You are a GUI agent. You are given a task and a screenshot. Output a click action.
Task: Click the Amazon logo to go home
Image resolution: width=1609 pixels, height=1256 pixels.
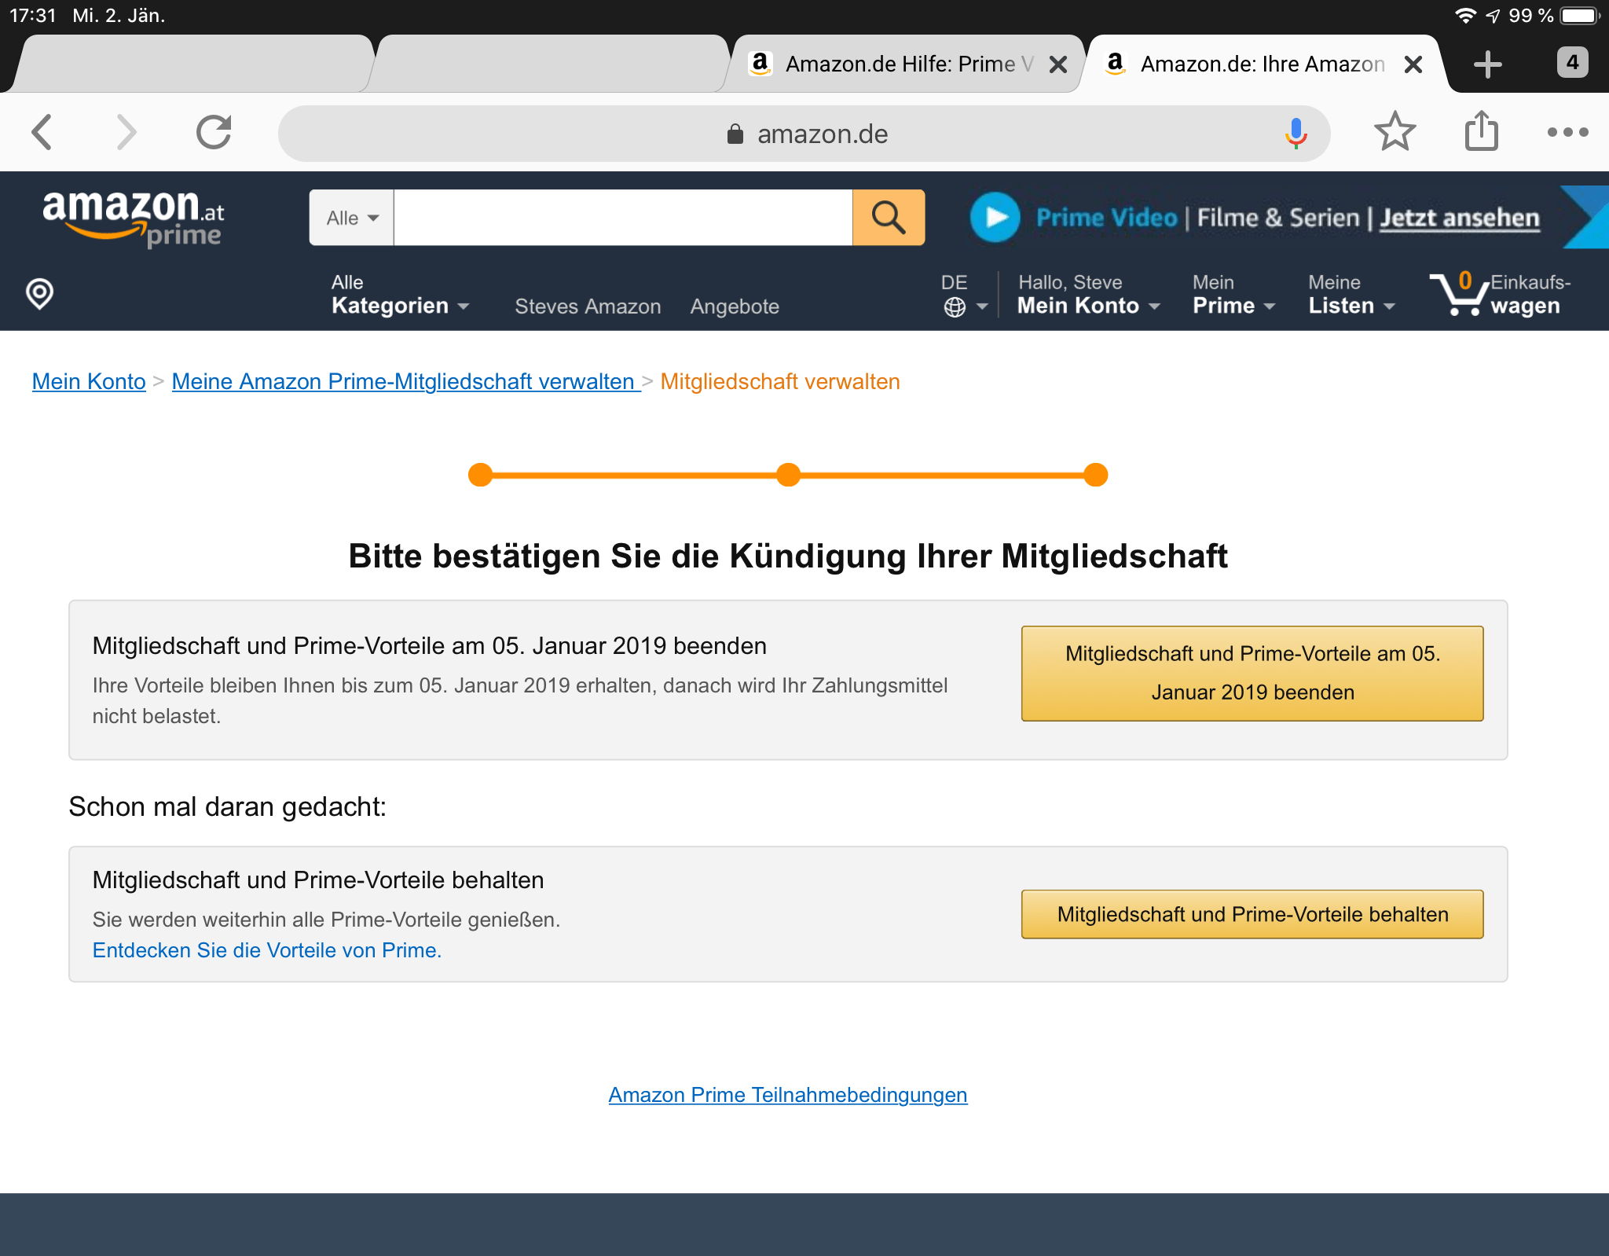[x=134, y=218]
